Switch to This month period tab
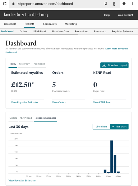This screenshot has height=186, width=138. (39, 64)
